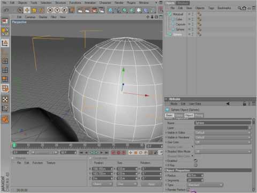Open the sphere Type dropdown
This screenshot has width=257, height=193.
pos(205,185)
